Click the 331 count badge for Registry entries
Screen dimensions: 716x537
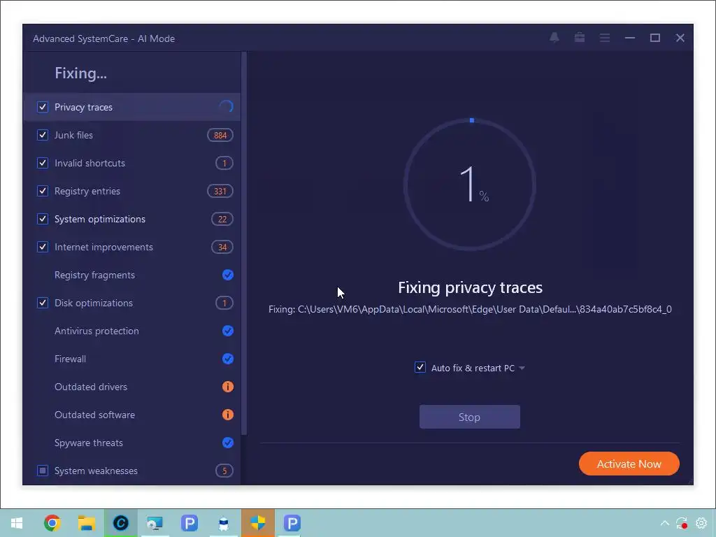pos(220,191)
